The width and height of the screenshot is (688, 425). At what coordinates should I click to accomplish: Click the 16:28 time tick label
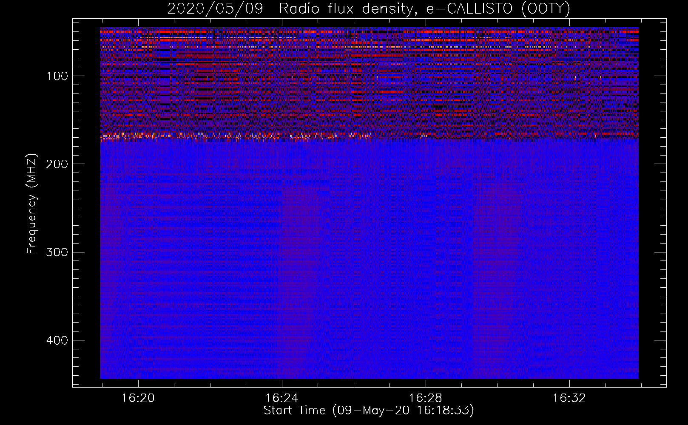426,398
